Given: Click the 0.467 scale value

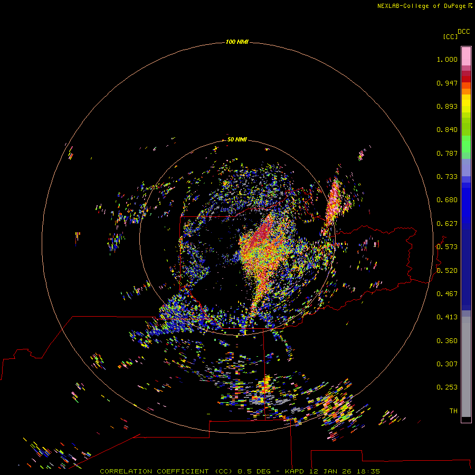Looking at the screenshot, I should tap(447, 294).
